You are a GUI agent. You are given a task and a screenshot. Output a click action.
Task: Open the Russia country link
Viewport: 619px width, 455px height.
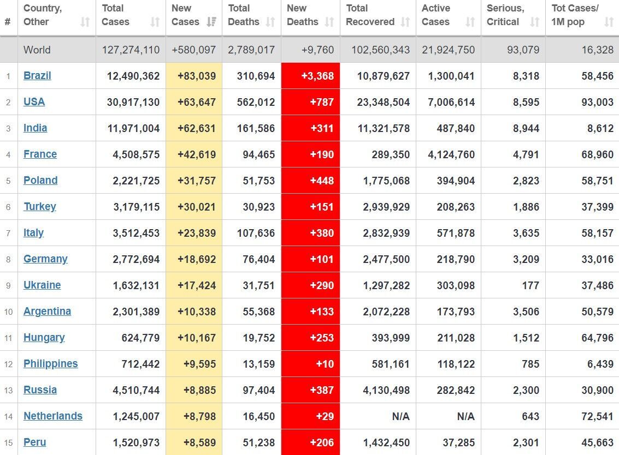click(40, 390)
